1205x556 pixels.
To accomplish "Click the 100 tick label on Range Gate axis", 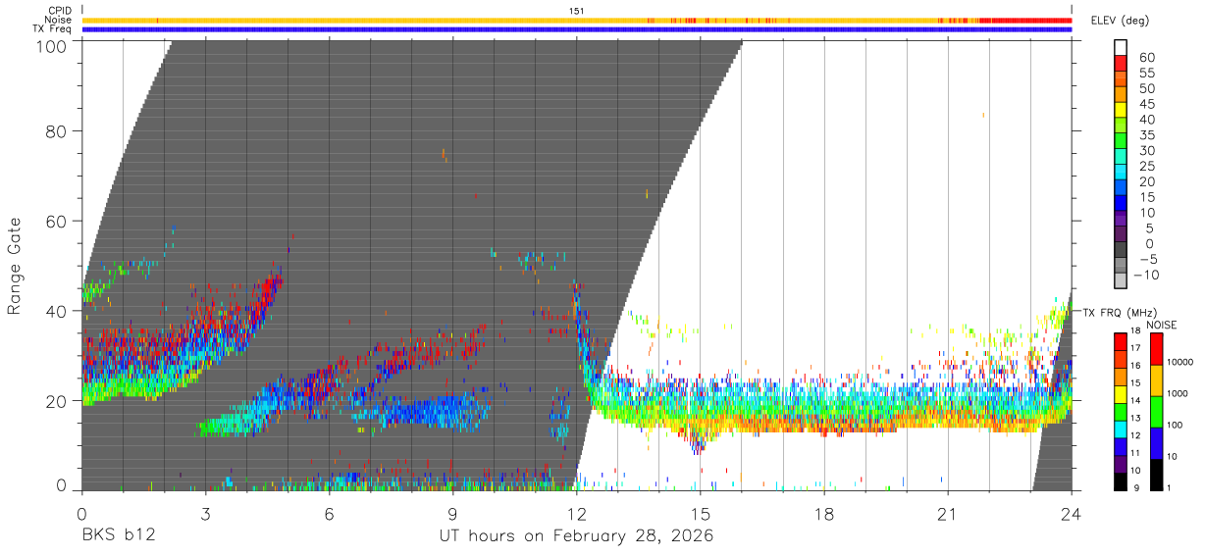I will point(50,46).
